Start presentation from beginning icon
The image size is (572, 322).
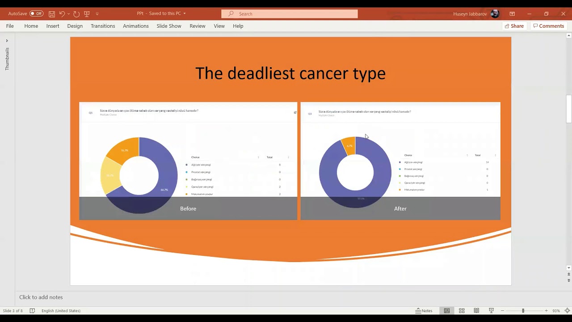[x=87, y=14]
